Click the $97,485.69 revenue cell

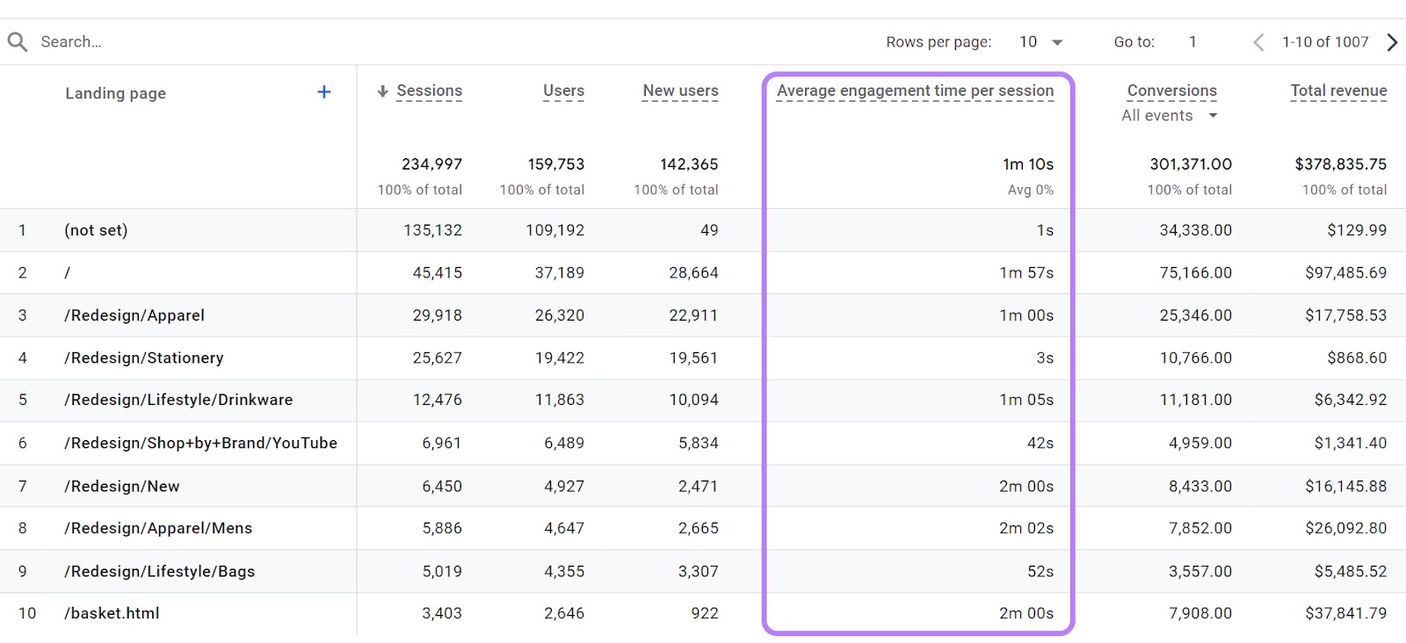tap(1346, 272)
